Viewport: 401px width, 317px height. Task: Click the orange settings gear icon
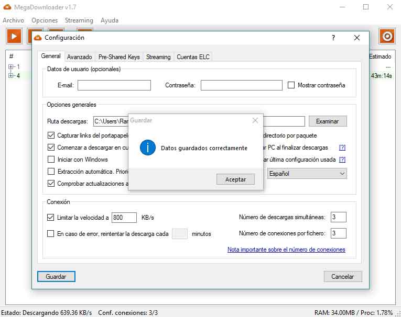pyautogui.click(x=387, y=36)
